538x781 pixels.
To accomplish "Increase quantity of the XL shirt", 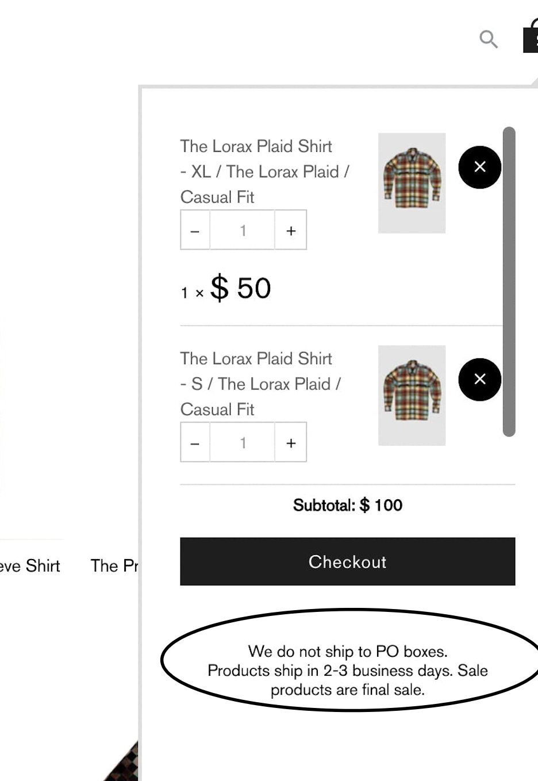I will pyautogui.click(x=291, y=231).
